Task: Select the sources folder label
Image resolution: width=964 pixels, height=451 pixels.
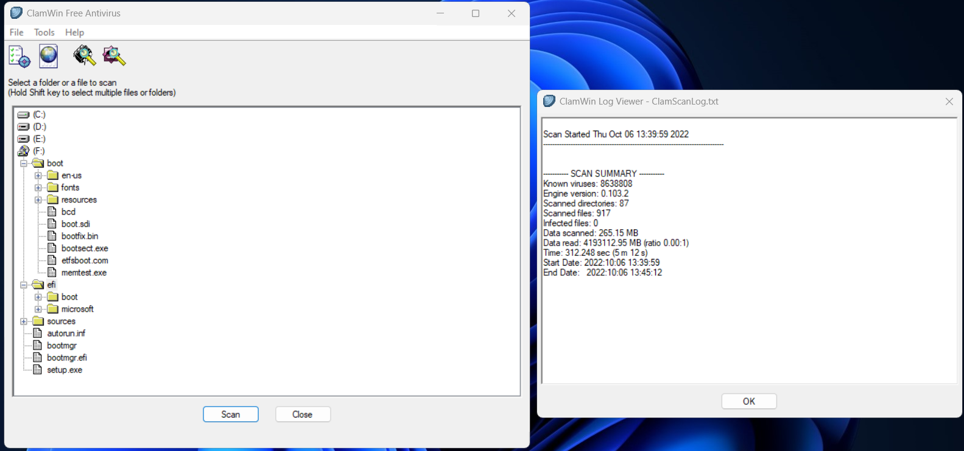Action: [x=62, y=321]
